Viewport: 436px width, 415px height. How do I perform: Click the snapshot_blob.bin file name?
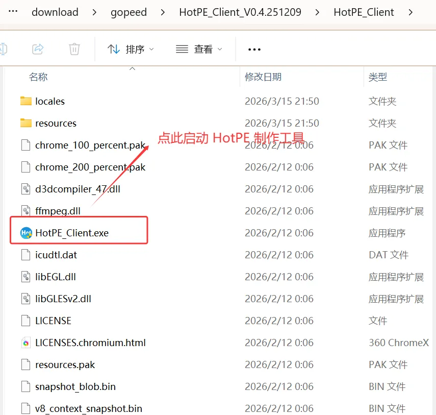(x=75, y=387)
